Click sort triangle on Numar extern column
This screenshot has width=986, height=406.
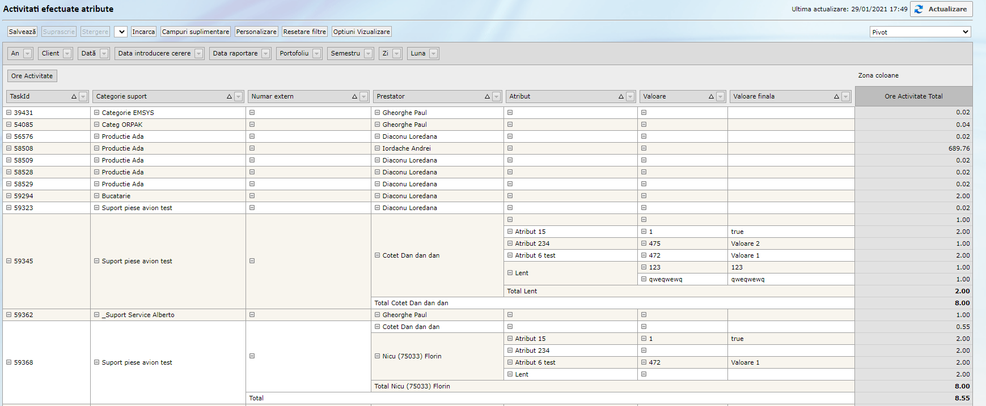[354, 97]
